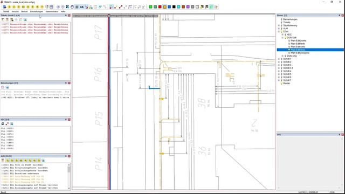Click the refresh arrows icon in ADC panel
Image resolution: width=345 pixels, height=194 pixels.
3,124
